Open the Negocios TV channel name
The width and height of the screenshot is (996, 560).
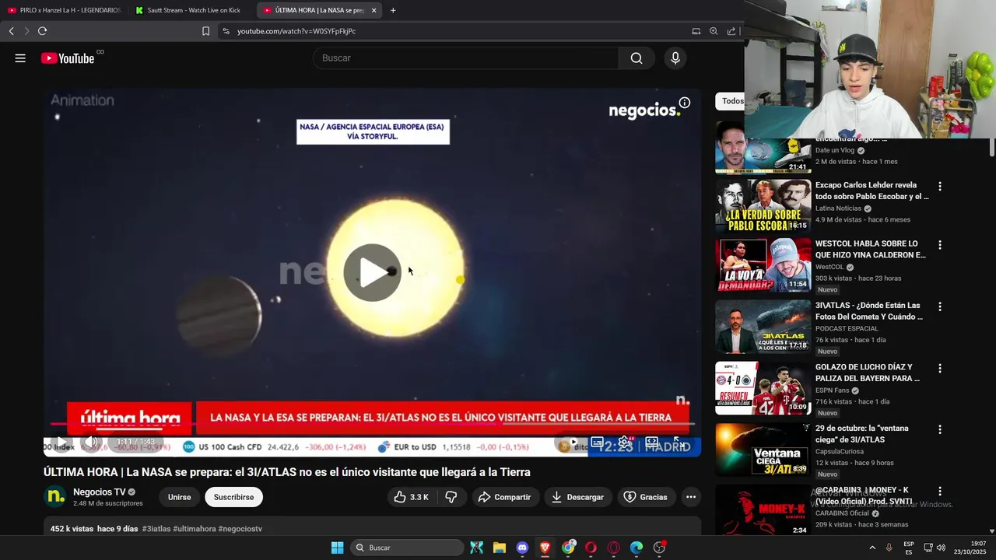[x=99, y=492]
